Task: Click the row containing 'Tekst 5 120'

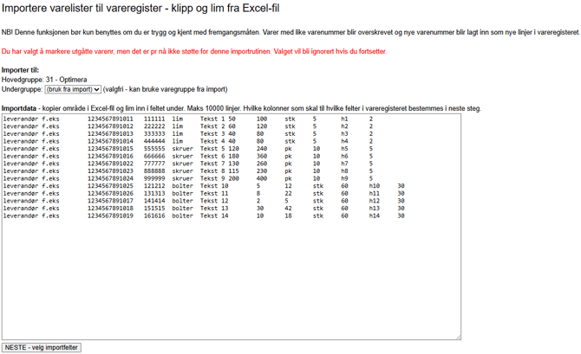Action: point(219,148)
